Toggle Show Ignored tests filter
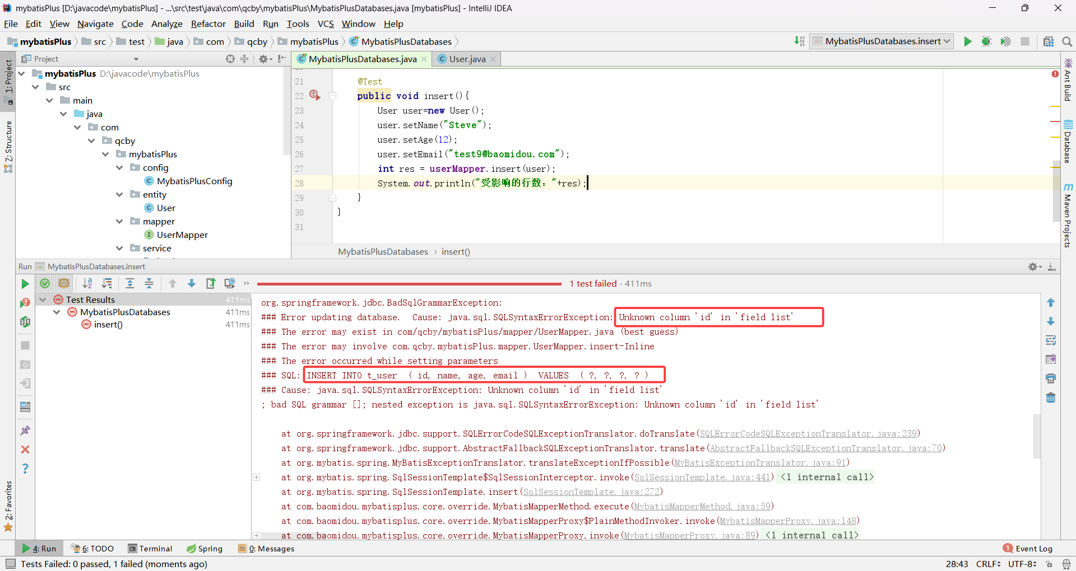 point(64,283)
